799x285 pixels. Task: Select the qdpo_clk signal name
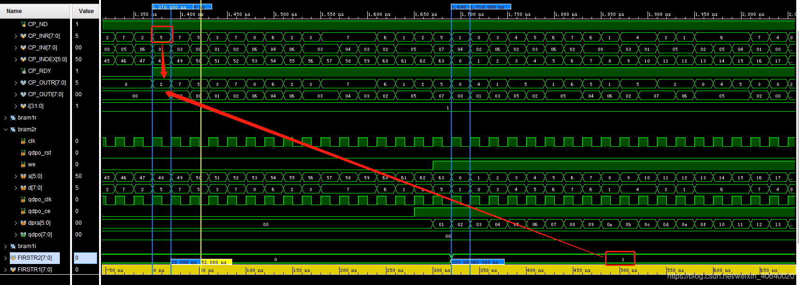pos(39,199)
